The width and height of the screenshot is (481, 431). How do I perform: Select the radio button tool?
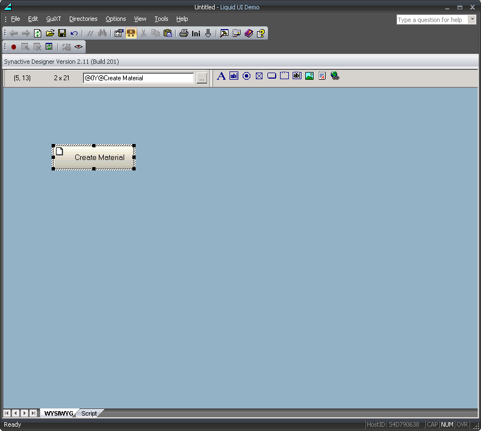click(x=247, y=76)
